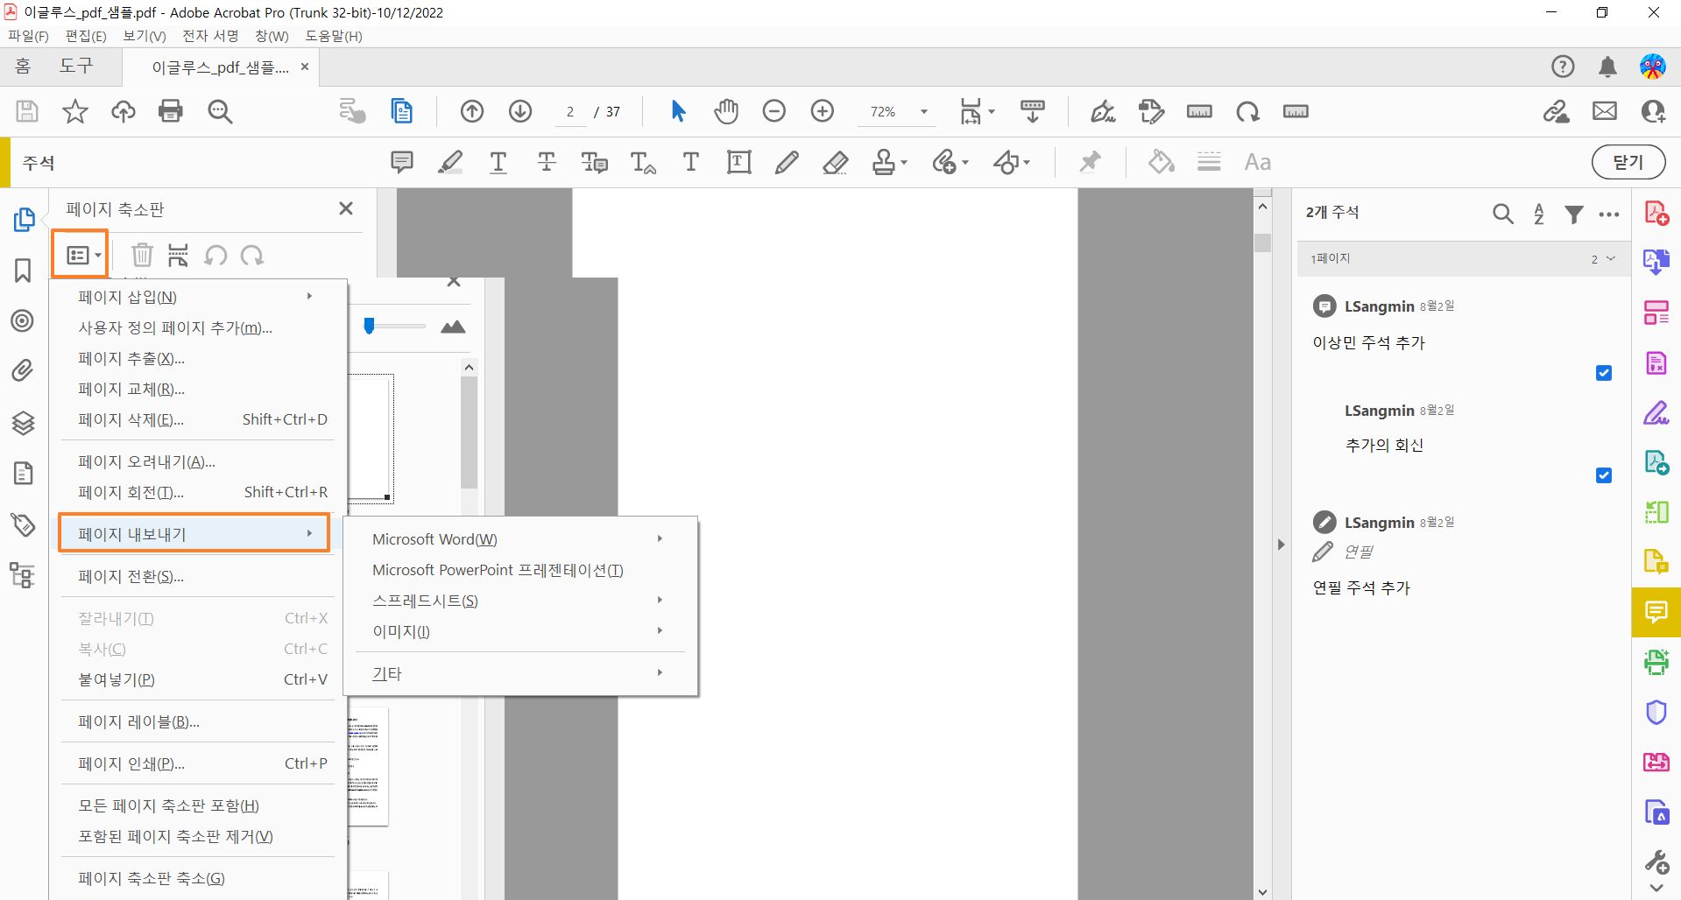
Task: Select the eraser annotation tool
Action: click(835, 162)
